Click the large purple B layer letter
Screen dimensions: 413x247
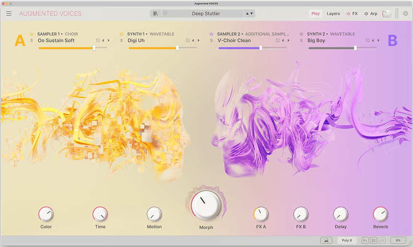(393, 40)
